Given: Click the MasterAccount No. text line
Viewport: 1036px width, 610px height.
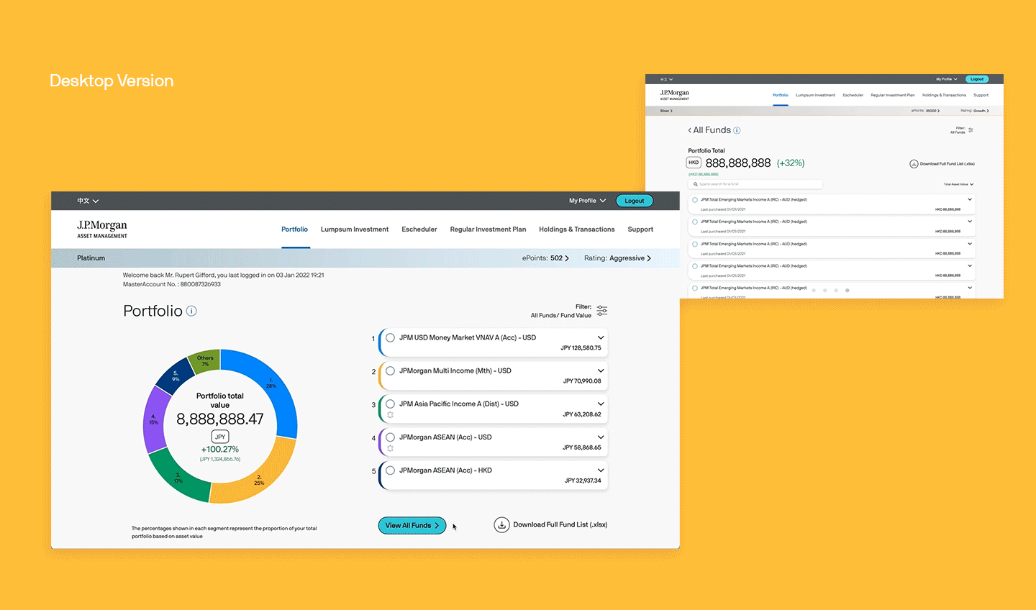Looking at the screenshot, I should pos(172,284).
